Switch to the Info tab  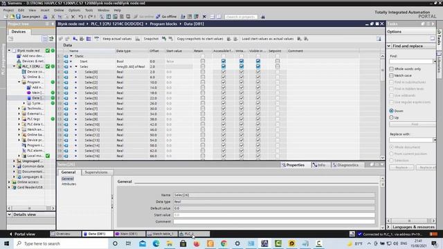(318, 165)
